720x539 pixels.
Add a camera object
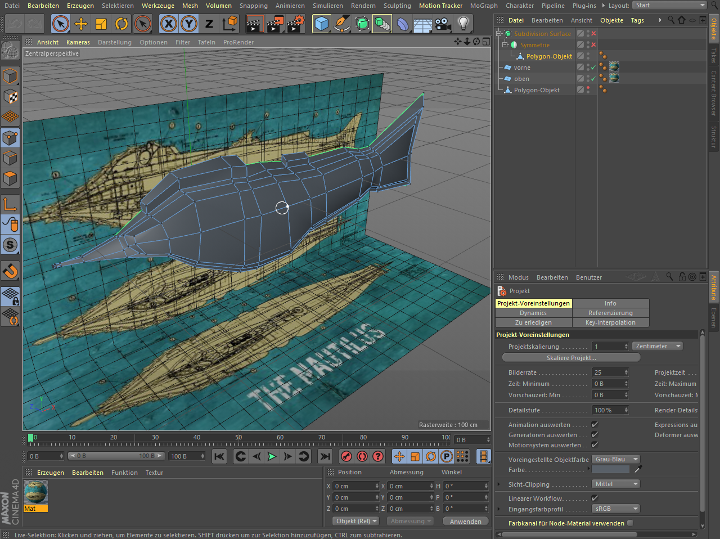[443, 24]
